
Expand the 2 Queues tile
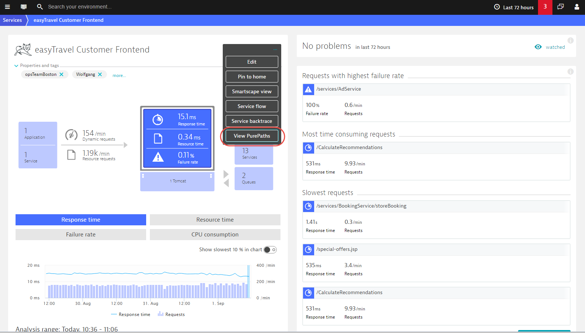point(254,179)
